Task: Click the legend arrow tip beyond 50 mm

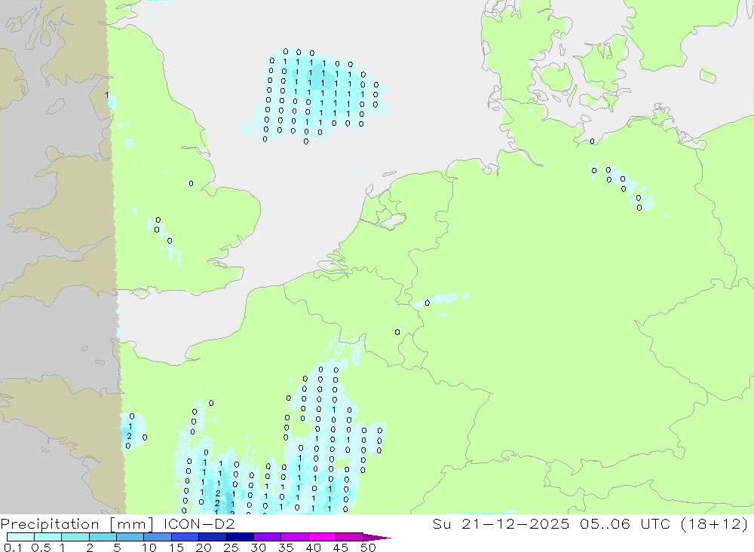Action: 378,537
